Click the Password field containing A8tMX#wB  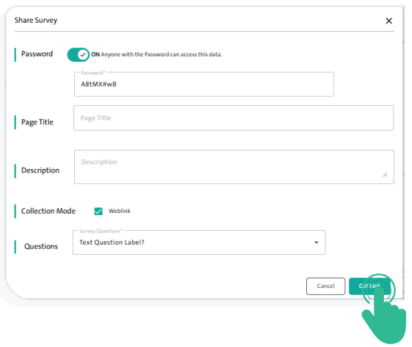[203, 85]
